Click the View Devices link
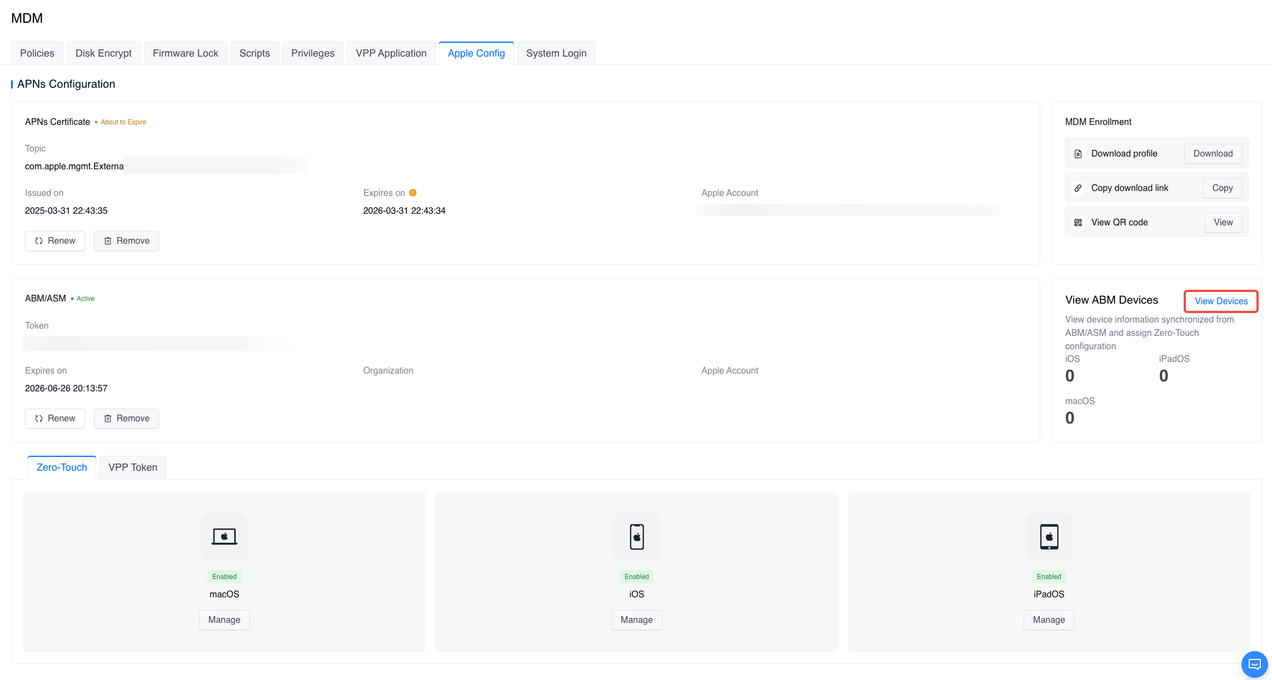 tap(1221, 301)
